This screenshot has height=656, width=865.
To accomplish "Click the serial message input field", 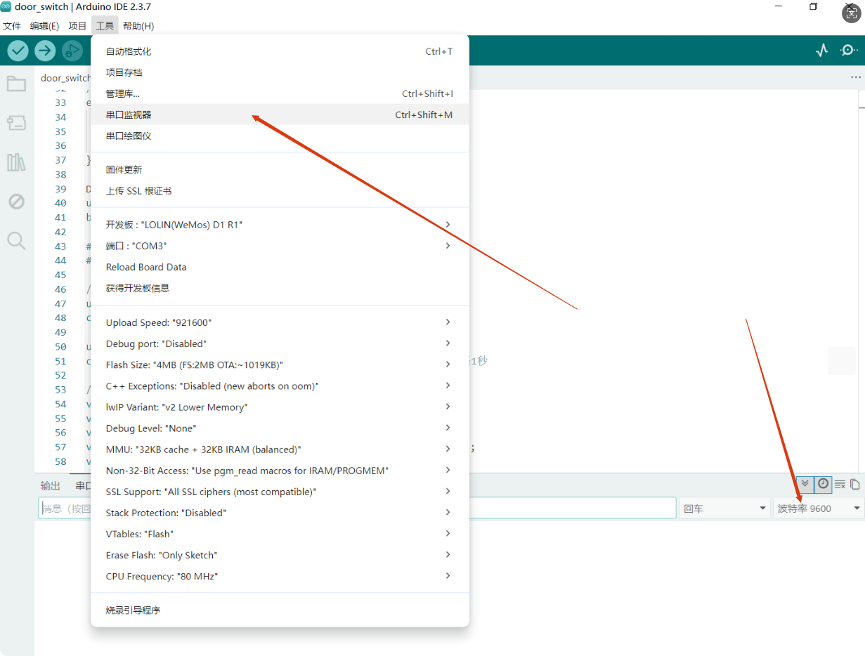I will (357, 509).
